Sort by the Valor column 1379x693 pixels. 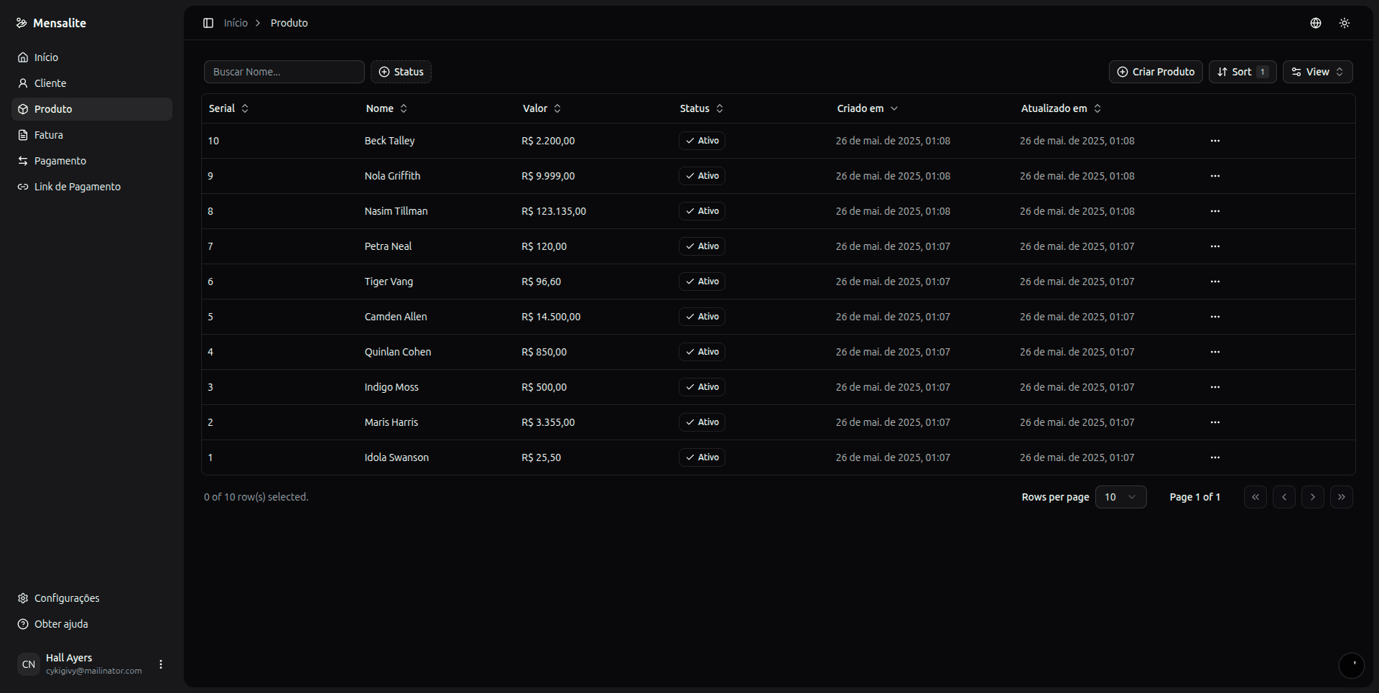542,108
